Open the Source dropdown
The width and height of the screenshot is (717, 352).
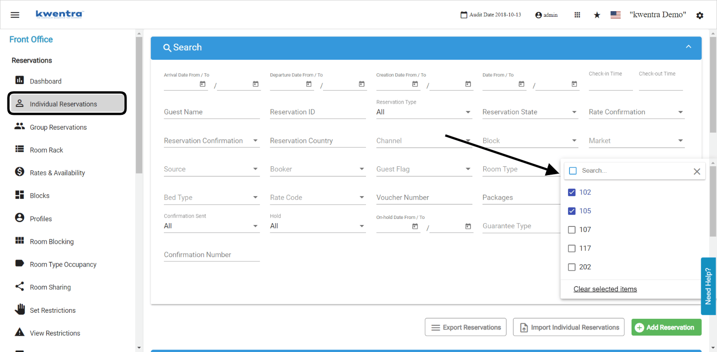(x=212, y=169)
